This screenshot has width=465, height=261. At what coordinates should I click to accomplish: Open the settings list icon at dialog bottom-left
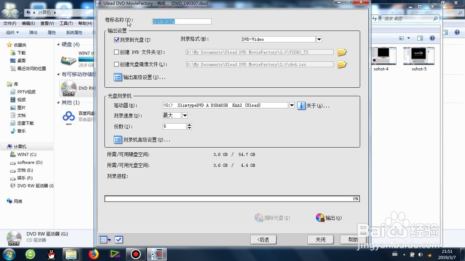pos(104,239)
